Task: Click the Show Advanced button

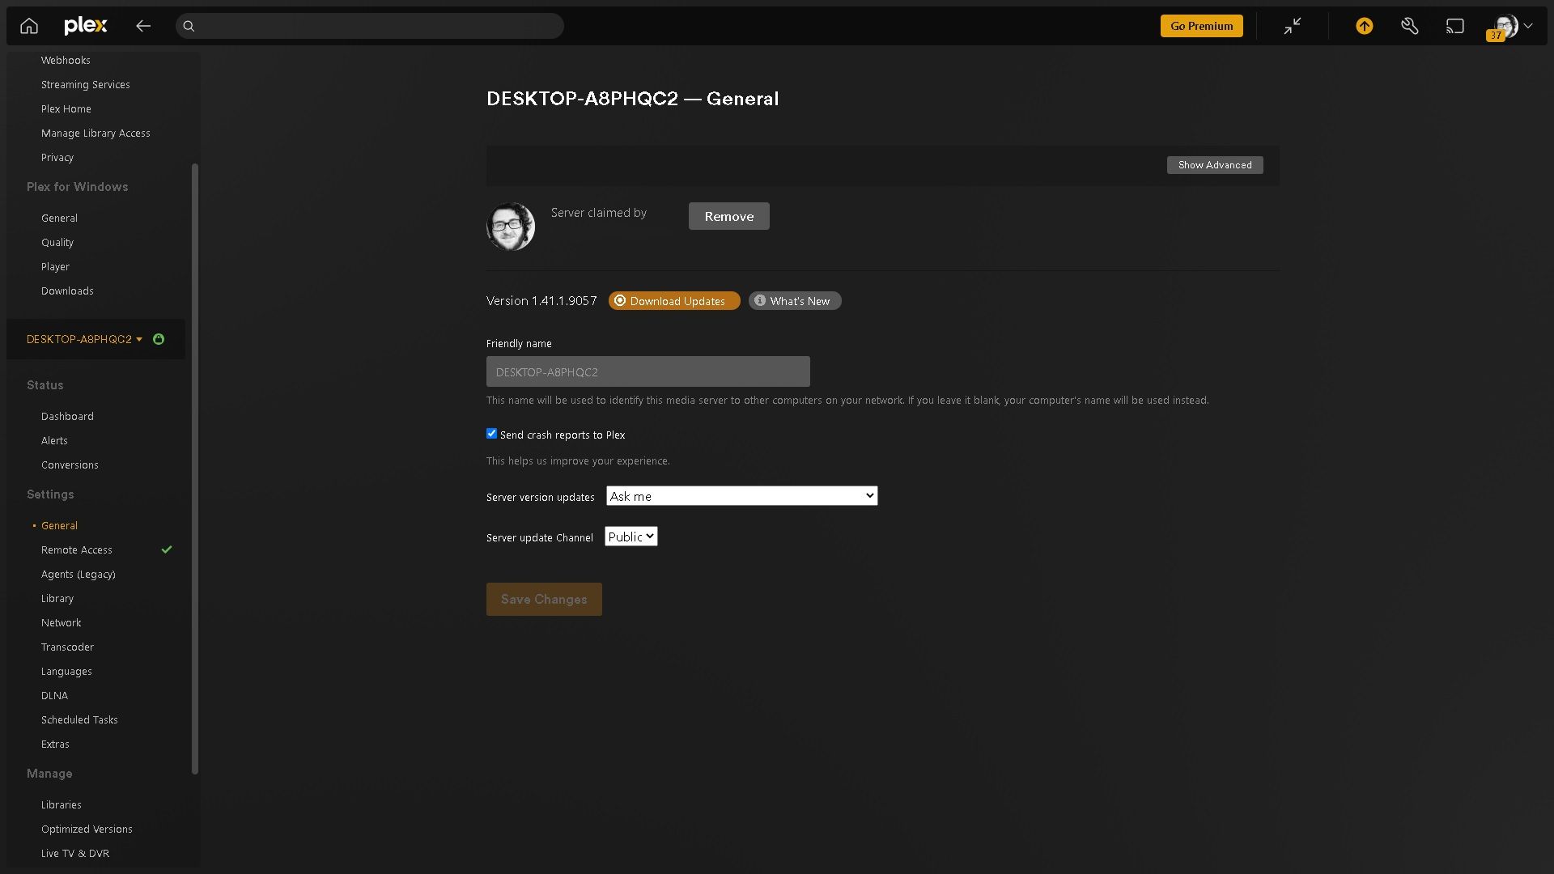Action: (x=1214, y=164)
